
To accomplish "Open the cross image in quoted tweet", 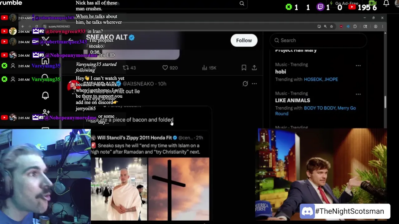I will [179, 189].
